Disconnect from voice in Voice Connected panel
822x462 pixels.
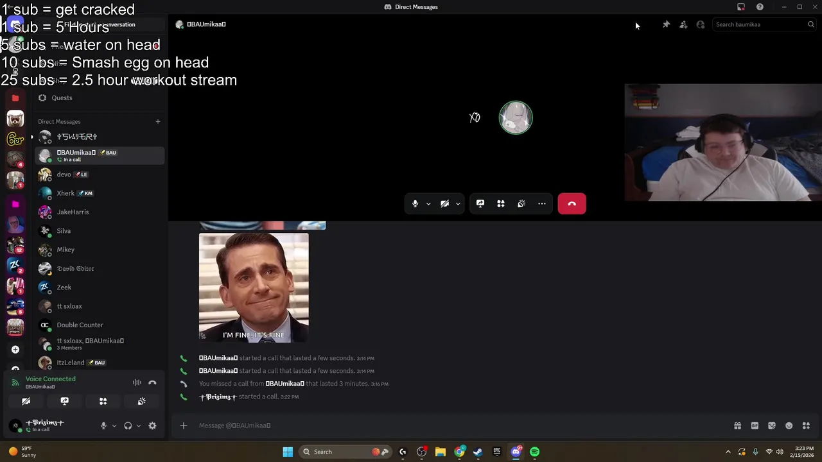tap(152, 382)
